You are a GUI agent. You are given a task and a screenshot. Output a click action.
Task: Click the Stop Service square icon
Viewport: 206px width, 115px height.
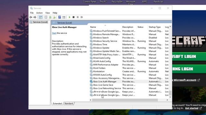click(x=74, y=17)
